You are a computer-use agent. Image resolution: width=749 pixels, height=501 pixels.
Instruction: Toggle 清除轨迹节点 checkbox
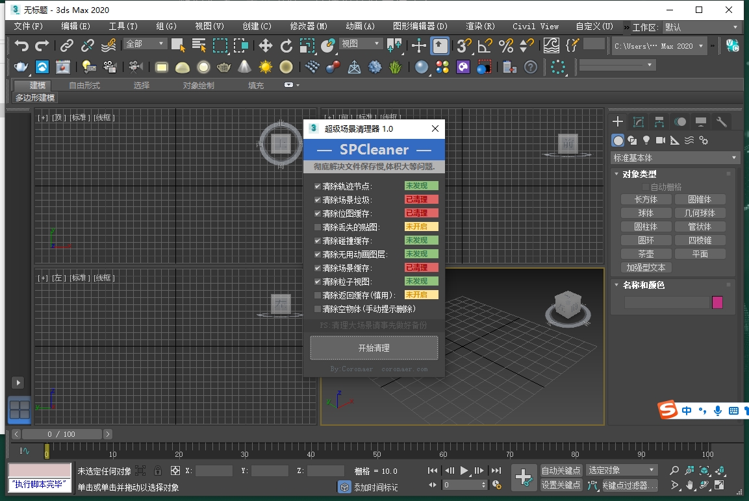coord(318,186)
